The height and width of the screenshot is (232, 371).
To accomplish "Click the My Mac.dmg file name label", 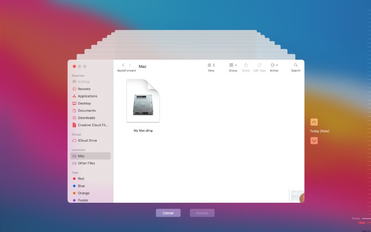I will click(x=143, y=130).
